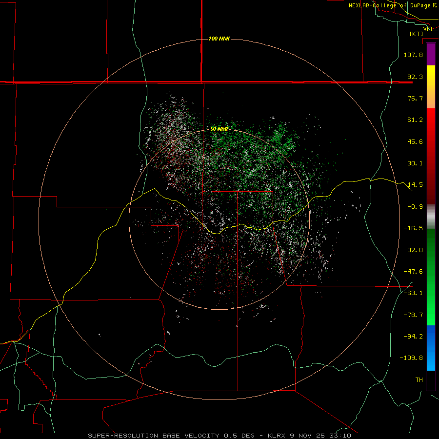
Task: Click the -78.7 velocity scale value
Action: tap(413, 315)
